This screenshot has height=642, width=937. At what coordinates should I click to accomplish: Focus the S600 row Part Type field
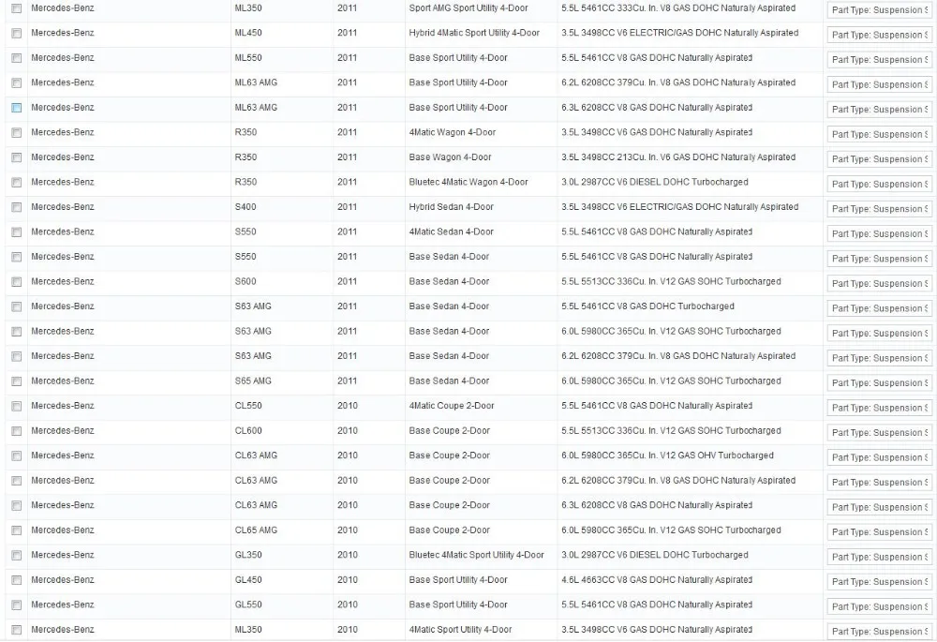pos(880,283)
